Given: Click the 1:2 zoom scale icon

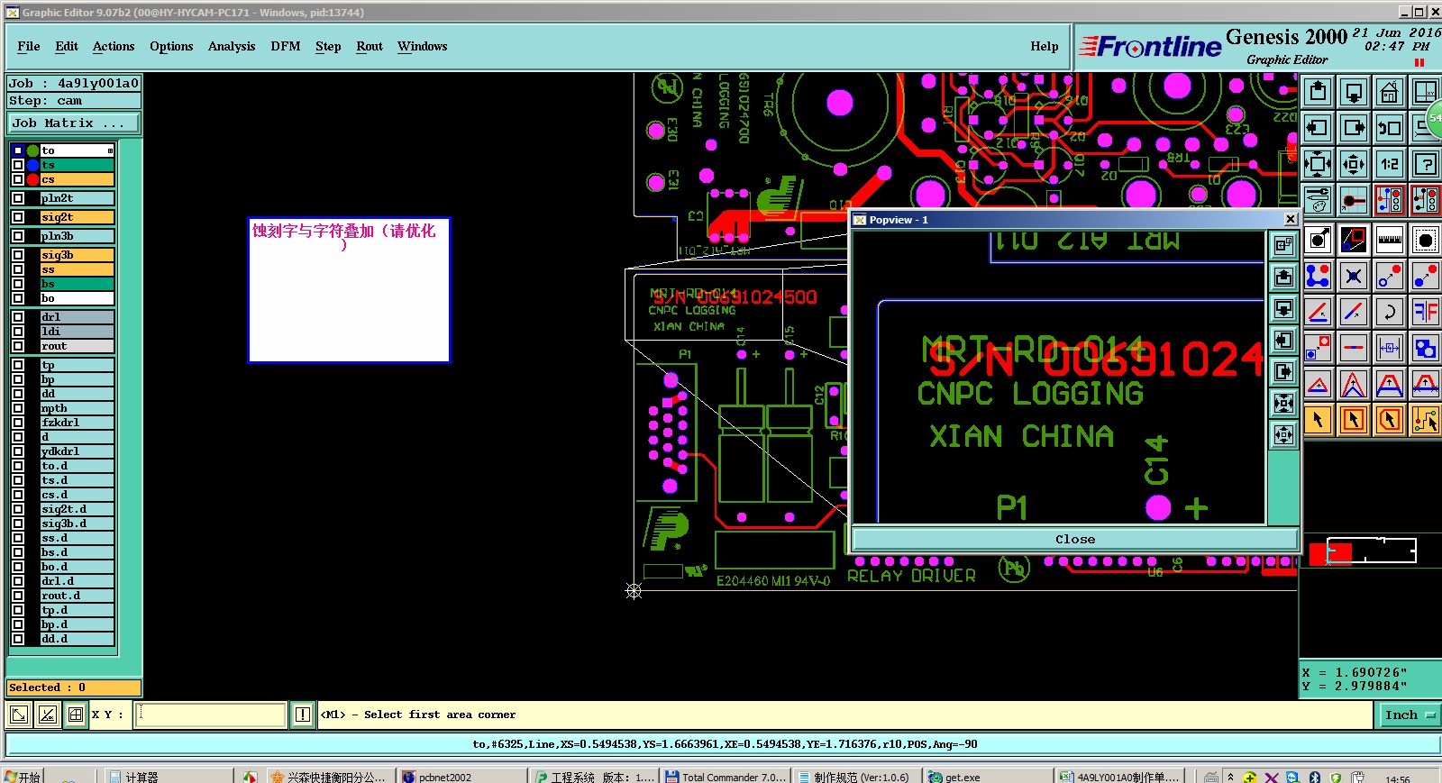Looking at the screenshot, I should point(1390,164).
